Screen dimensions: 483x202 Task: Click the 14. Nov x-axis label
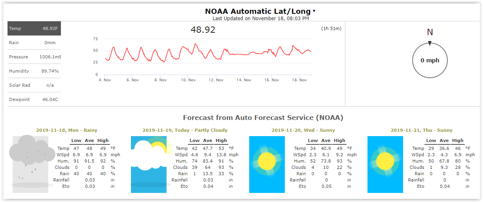pos(244,80)
